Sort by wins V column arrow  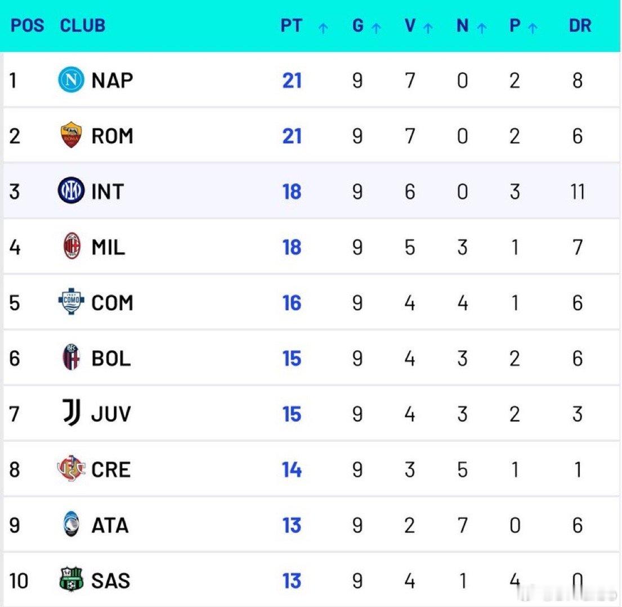click(x=428, y=28)
